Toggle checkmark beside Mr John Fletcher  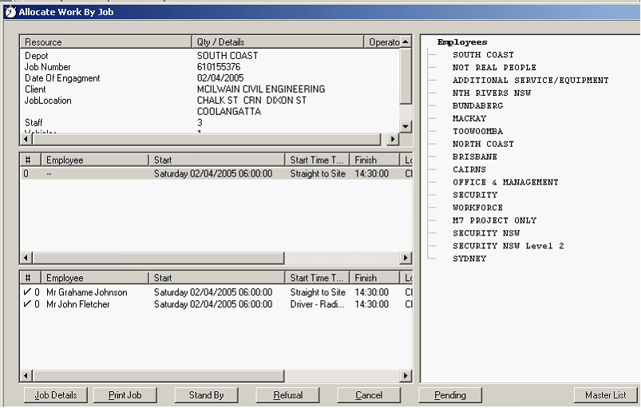tap(26, 304)
